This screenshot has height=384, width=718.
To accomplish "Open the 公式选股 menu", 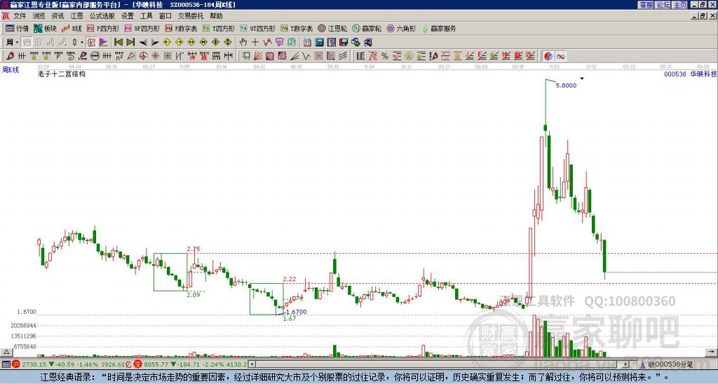I will coord(102,16).
